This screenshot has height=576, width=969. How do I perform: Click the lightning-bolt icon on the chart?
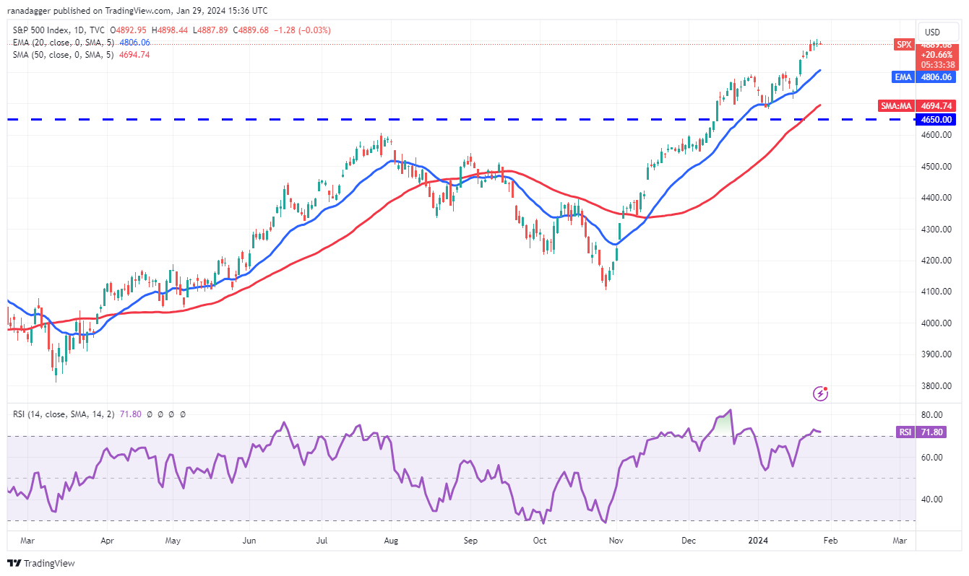point(820,392)
